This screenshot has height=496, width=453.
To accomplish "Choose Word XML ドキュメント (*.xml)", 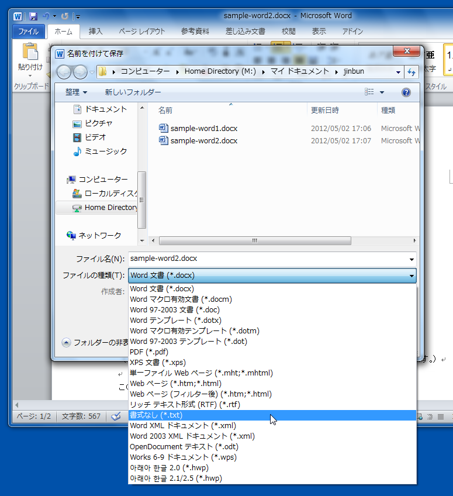I will (272, 425).
